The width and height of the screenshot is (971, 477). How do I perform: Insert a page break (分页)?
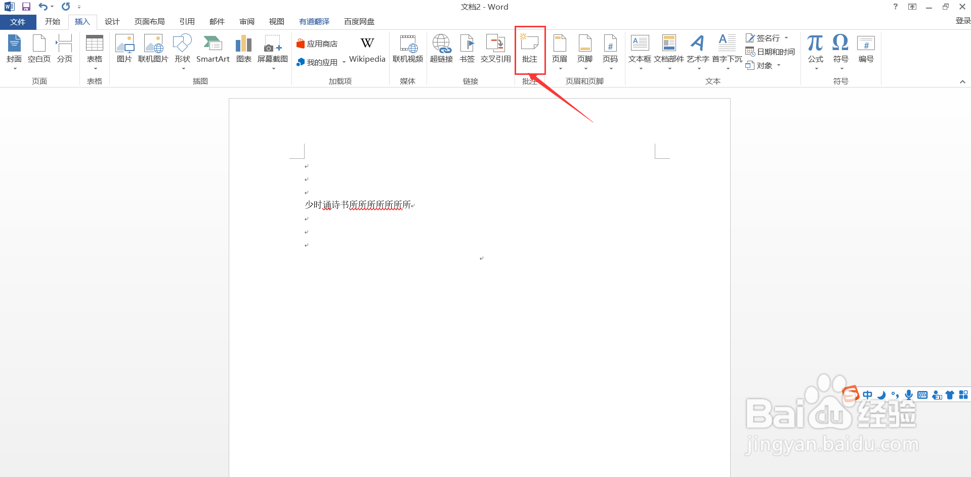point(64,49)
